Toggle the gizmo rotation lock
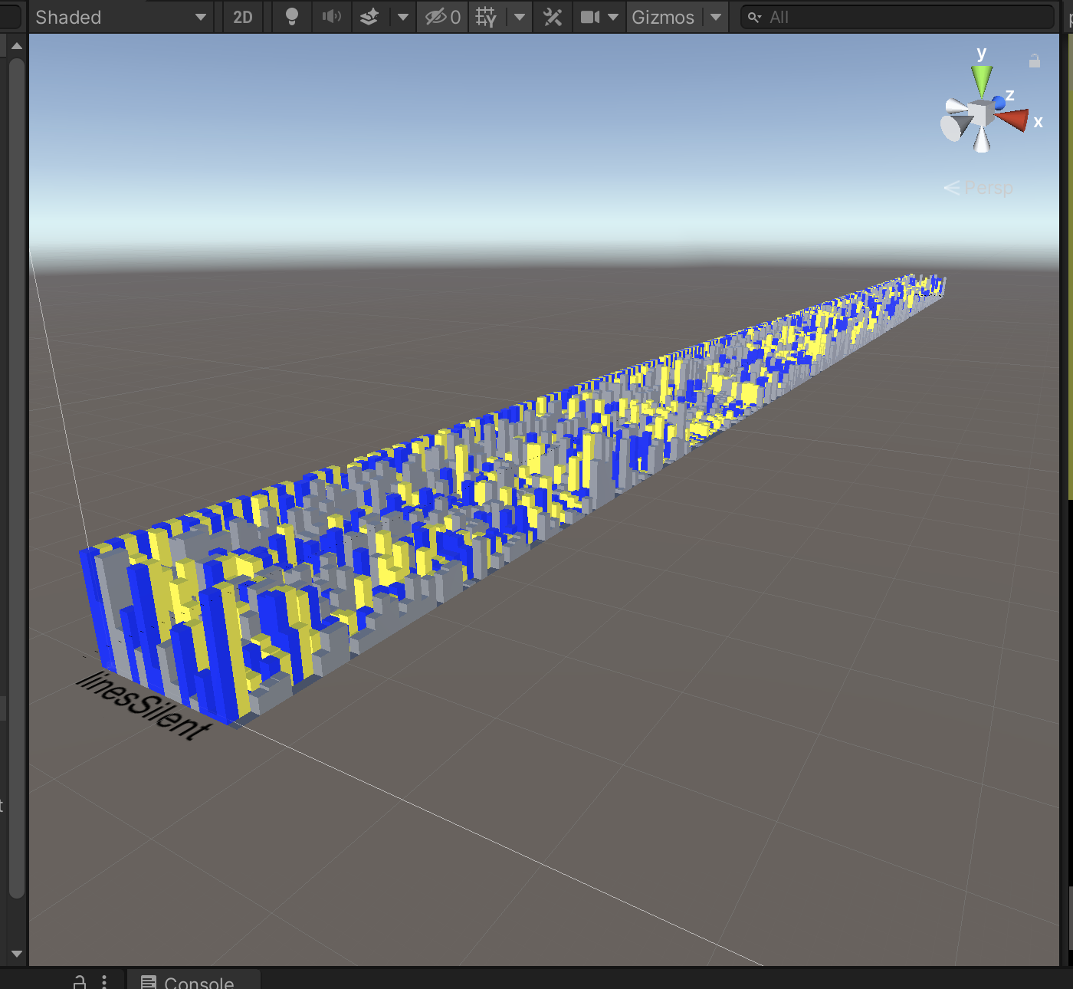 tap(1034, 61)
